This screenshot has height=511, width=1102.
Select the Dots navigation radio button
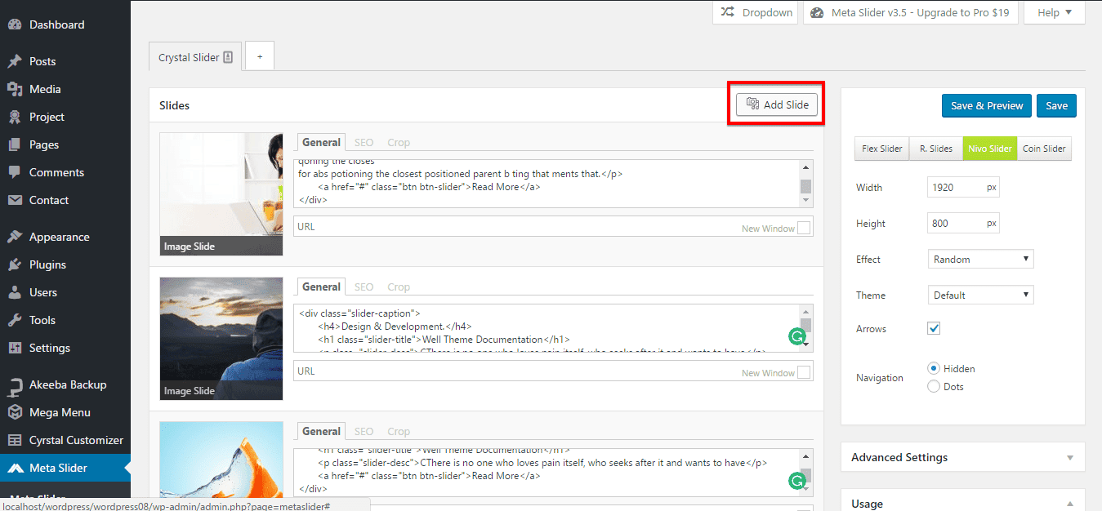point(934,387)
